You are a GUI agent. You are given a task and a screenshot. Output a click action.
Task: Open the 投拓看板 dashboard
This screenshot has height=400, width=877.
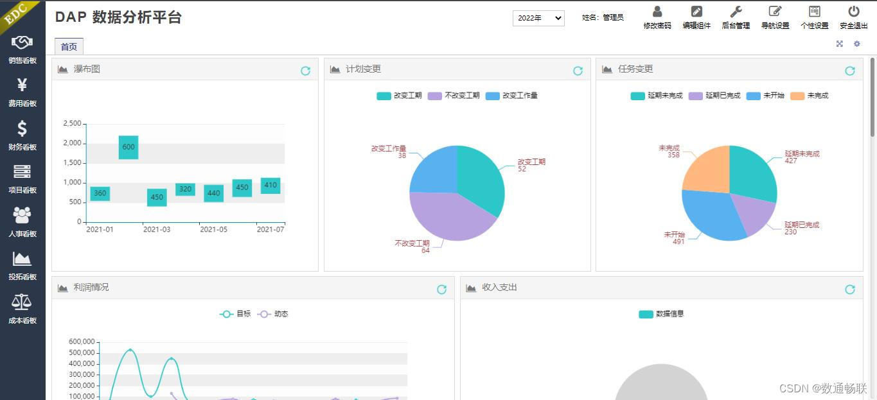(x=22, y=266)
